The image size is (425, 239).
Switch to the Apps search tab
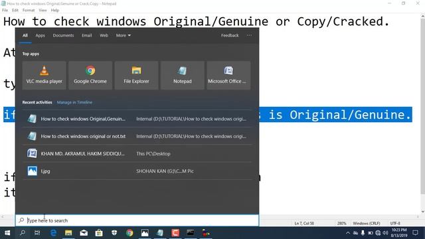click(40, 35)
